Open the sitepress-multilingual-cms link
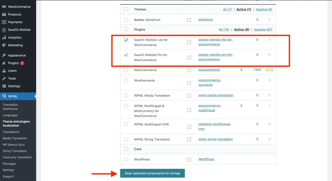332x181 pixels. coord(215,126)
